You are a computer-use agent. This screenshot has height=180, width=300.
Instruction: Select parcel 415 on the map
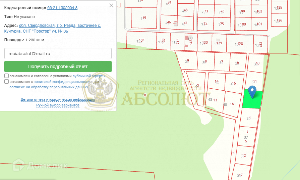[234, 83]
